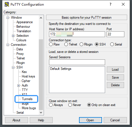Click the category tree down arrow
Screen dimensions: 132x127
click(x=41, y=113)
